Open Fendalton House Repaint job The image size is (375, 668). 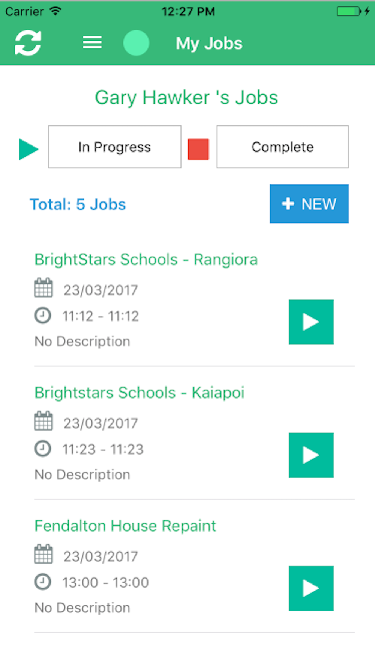[125, 526]
